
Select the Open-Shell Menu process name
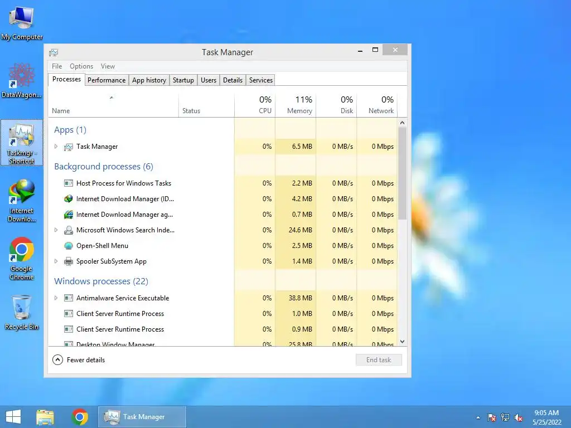103,246
